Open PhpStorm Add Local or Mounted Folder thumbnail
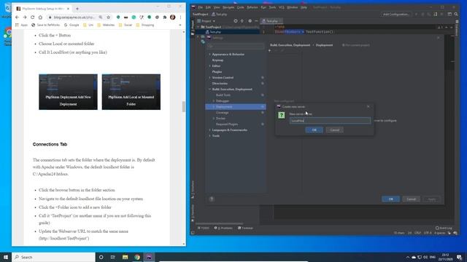 click(x=131, y=92)
